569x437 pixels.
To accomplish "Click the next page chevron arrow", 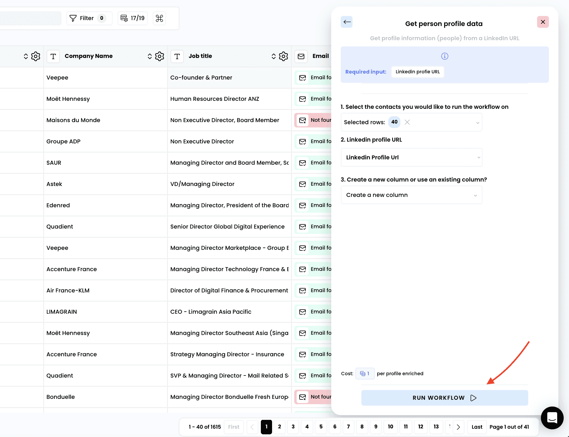I will [x=458, y=427].
